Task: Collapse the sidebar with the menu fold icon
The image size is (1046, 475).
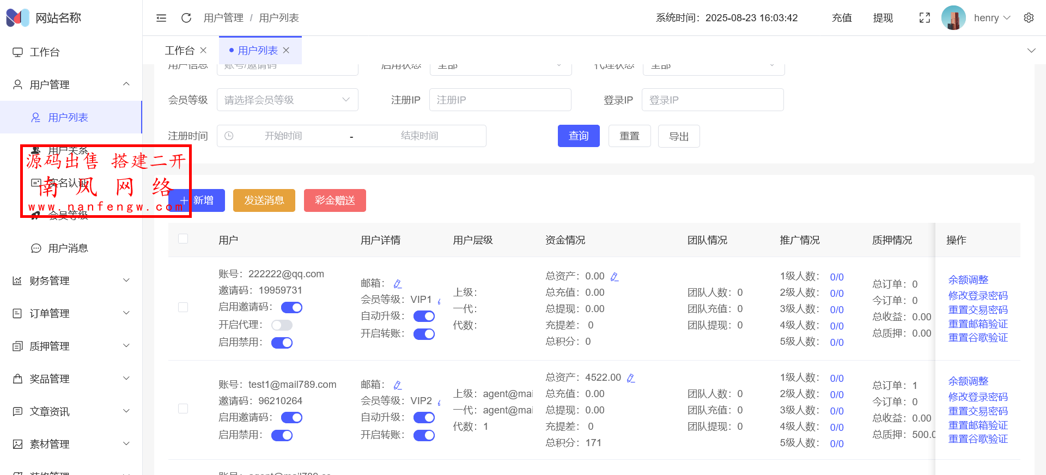Action: click(161, 18)
